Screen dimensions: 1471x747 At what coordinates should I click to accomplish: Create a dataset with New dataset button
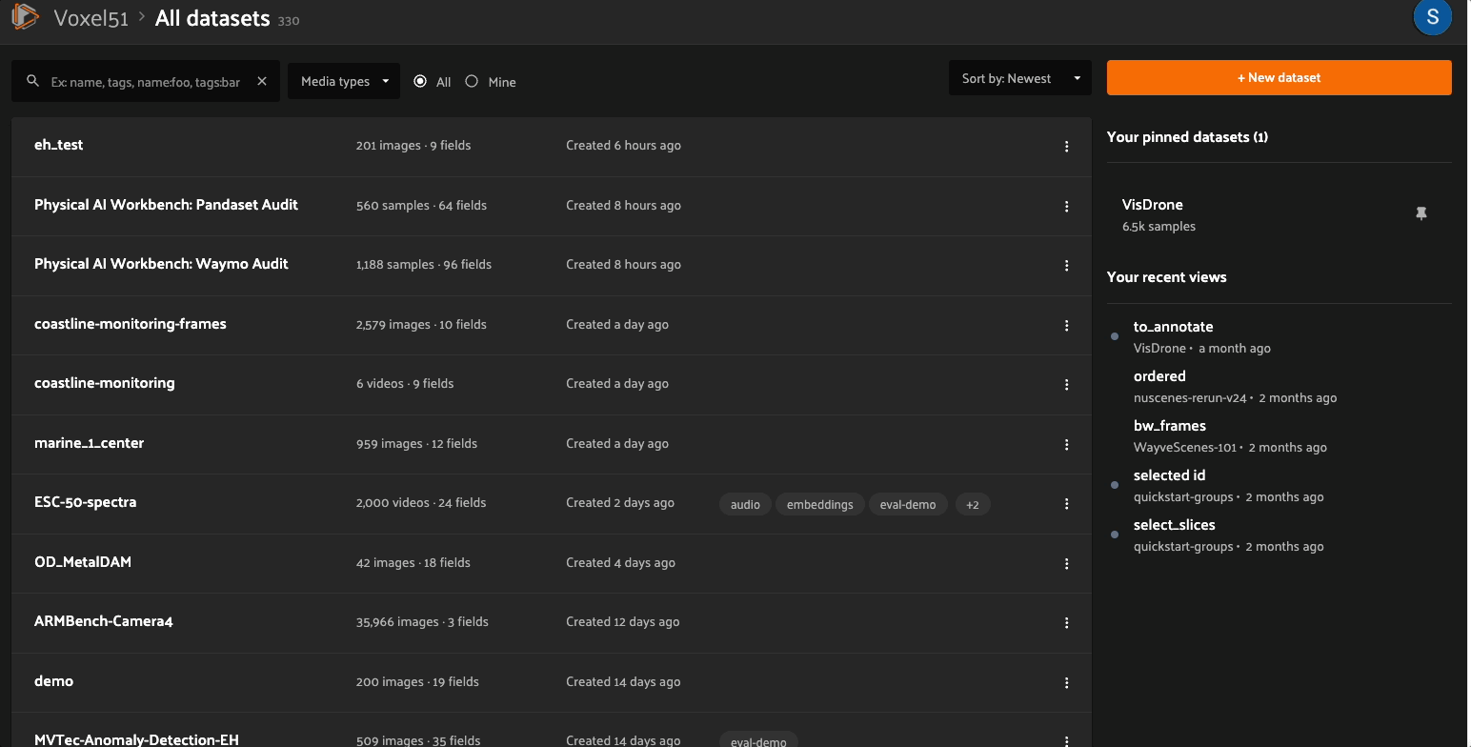[1279, 78]
